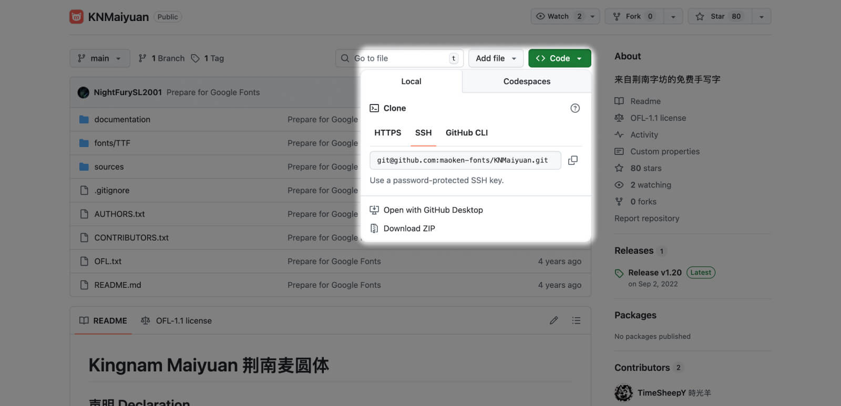Focus the Go to file search field
This screenshot has height=406, width=841.
point(399,58)
